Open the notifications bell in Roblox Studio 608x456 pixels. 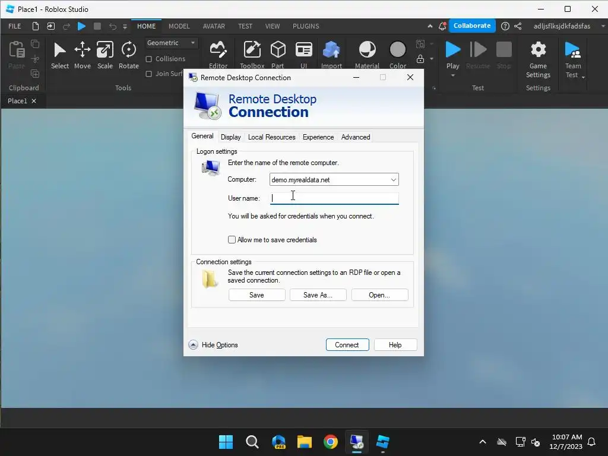[442, 26]
